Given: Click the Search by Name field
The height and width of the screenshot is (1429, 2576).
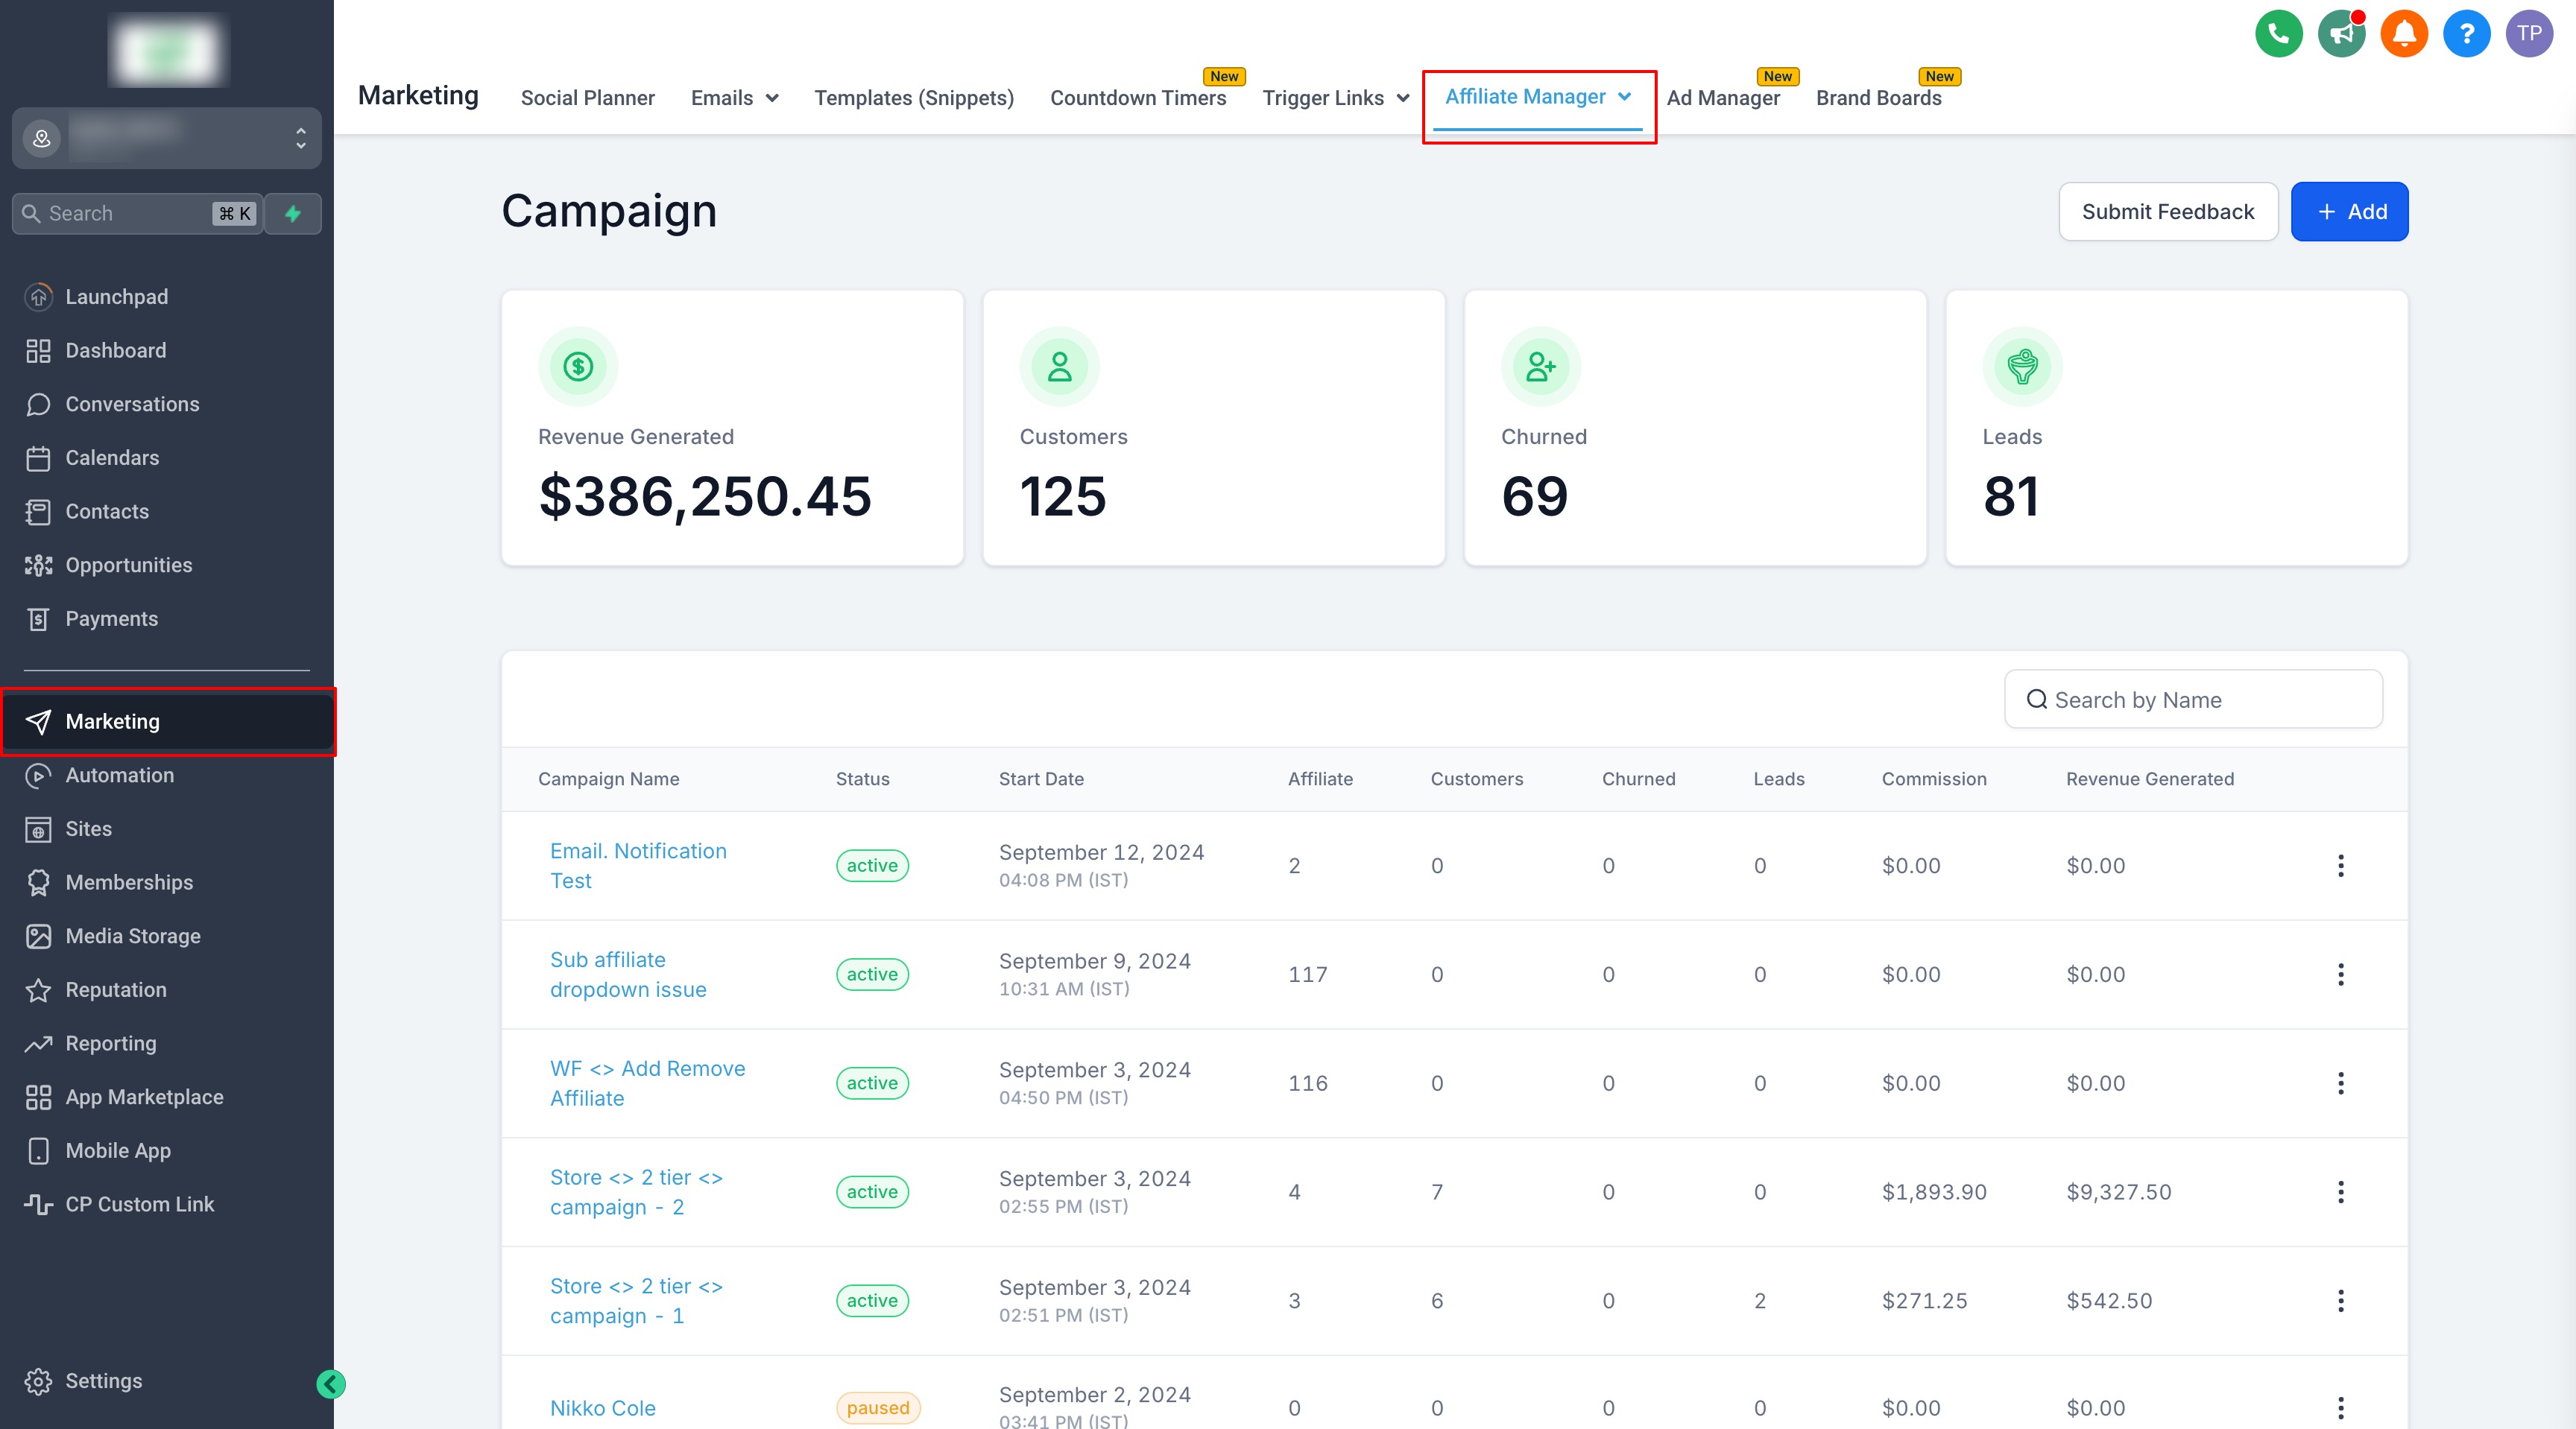Looking at the screenshot, I should 2193,700.
